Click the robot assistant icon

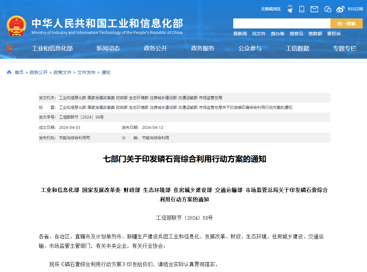tap(290, 9)
